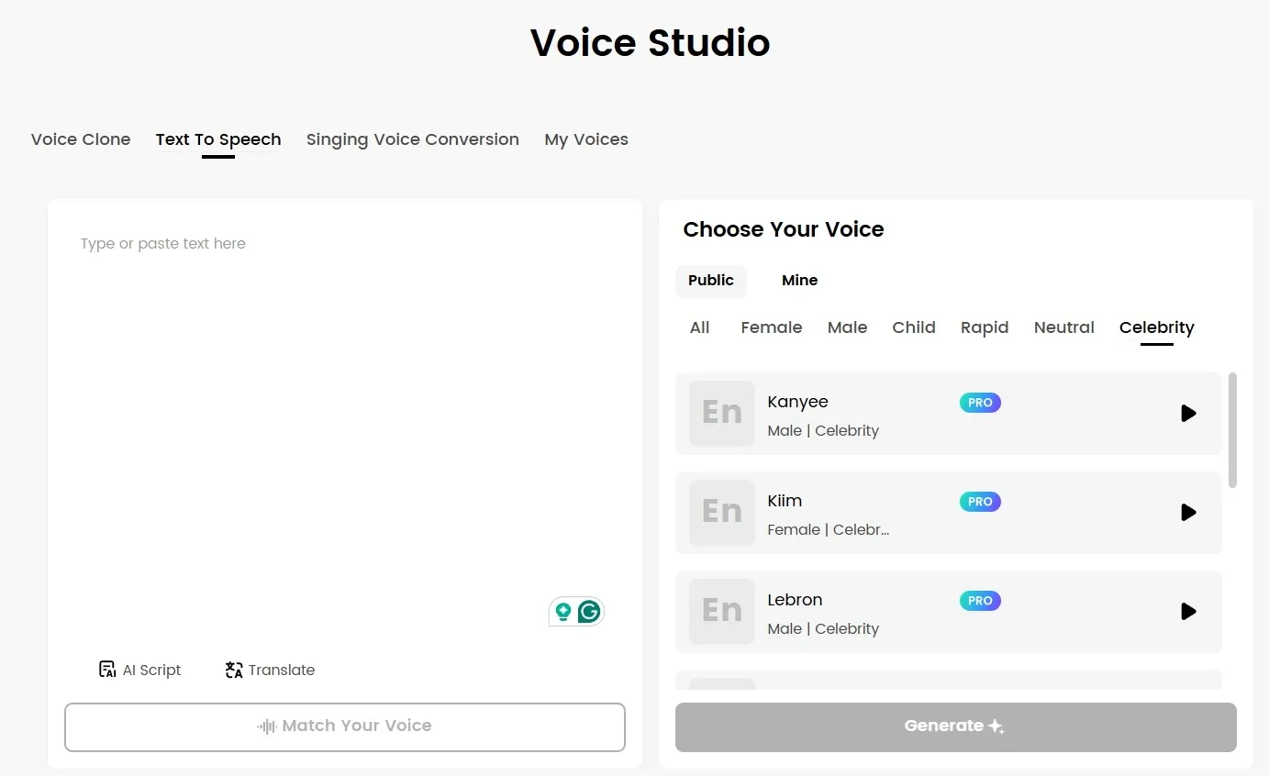
Task: Filter voices by All
Action: click(x=700, y=327)
